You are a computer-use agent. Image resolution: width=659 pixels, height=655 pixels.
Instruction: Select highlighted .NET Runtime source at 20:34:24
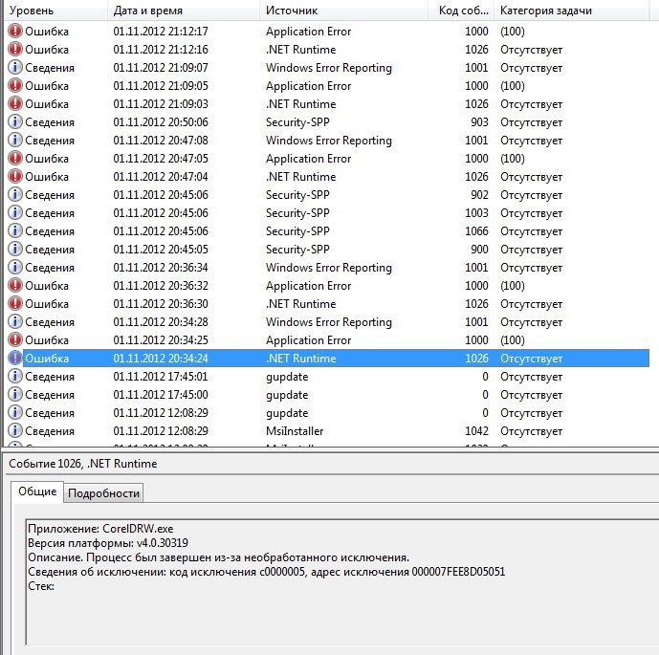coord(301,359)
